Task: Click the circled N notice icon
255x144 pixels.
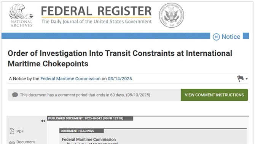Action: click(x=216, y=37)
